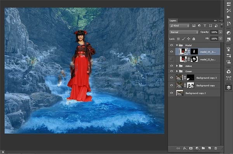Open the fx layer style menu

point(184,148)
